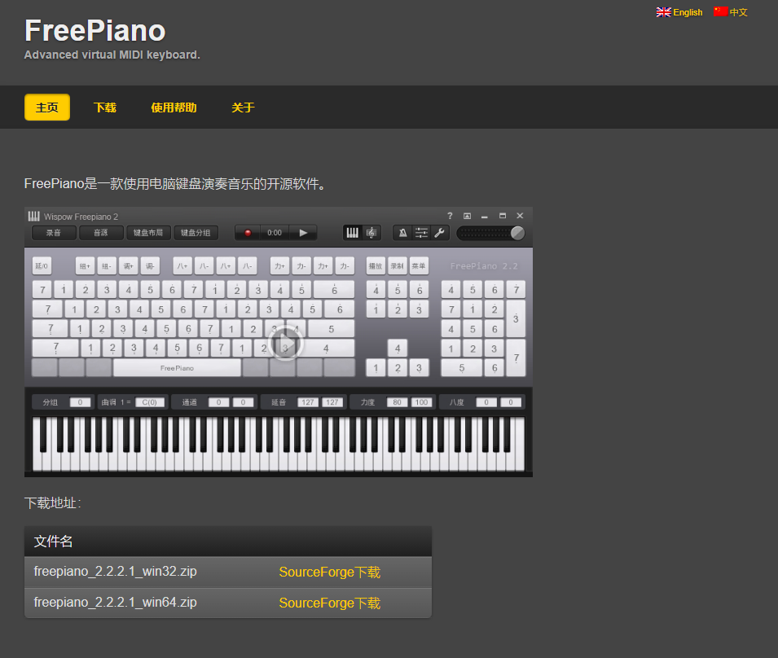The height and width of the screenshot is (658, 778).
Task: Download win32 zip via SourceForge下载 link
Action: pyautogui.click(x=329, y=572)
